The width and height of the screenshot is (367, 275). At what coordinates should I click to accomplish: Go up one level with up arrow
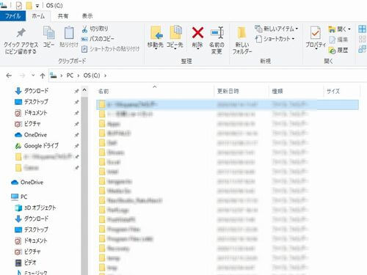[x=43, y=76]
